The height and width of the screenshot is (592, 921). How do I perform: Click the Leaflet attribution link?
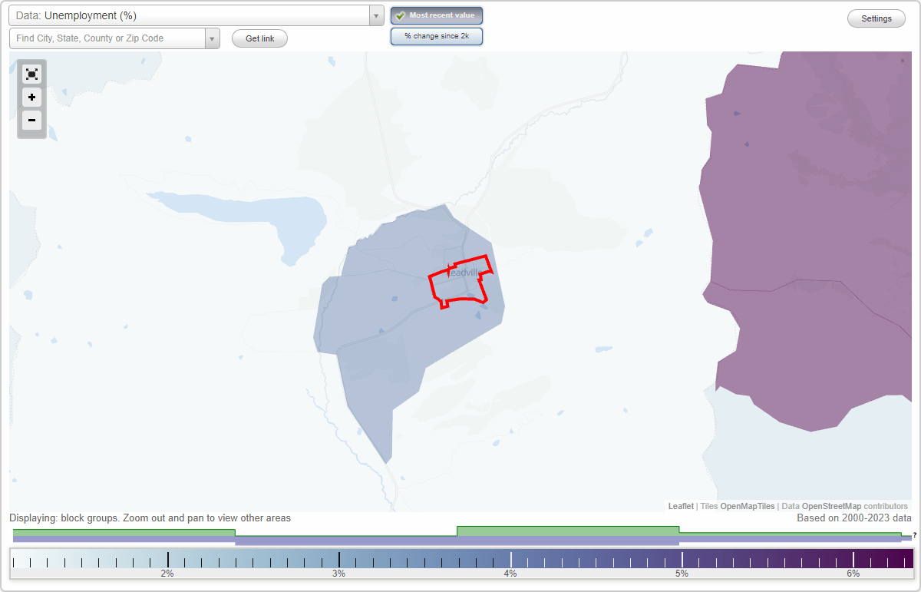(681, 506)
